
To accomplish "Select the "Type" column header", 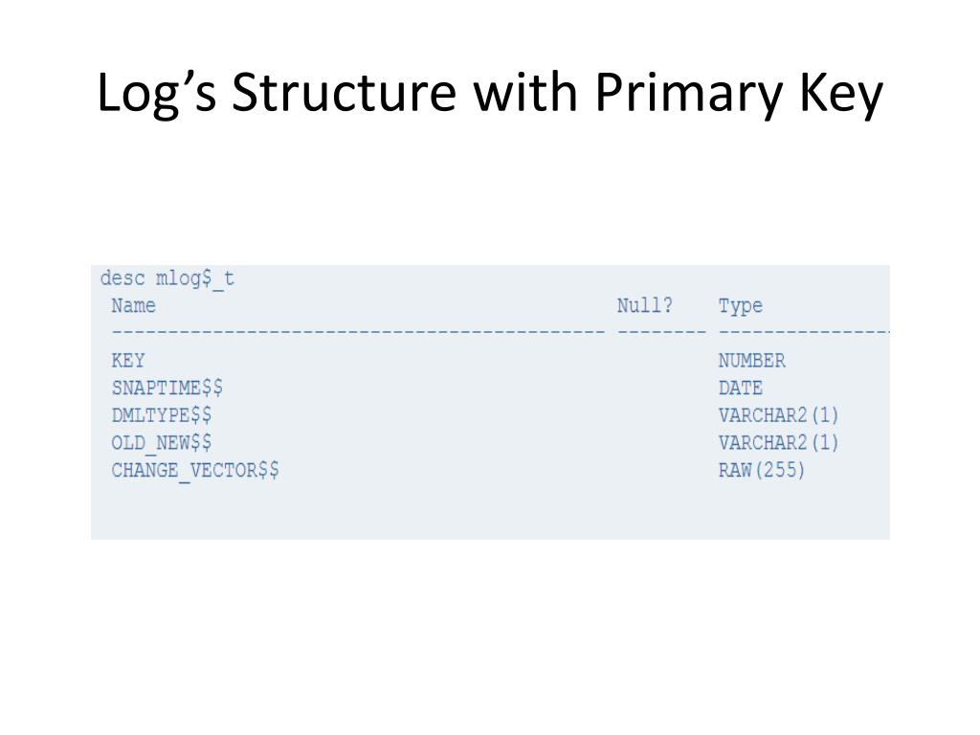I will (x=740, y=306).
